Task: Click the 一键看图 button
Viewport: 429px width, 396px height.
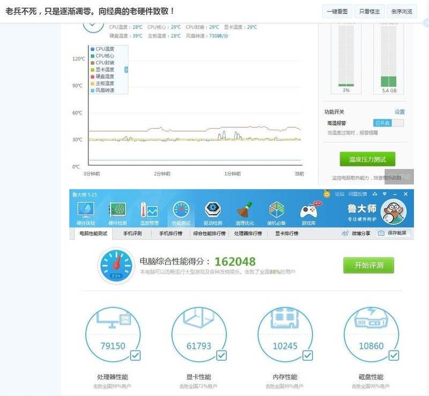Action: click(337, 11)
